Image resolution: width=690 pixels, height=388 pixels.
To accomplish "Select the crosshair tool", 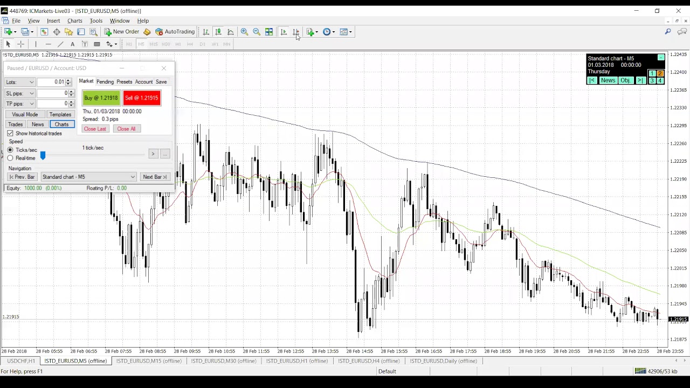I will [x=20, y=44].
